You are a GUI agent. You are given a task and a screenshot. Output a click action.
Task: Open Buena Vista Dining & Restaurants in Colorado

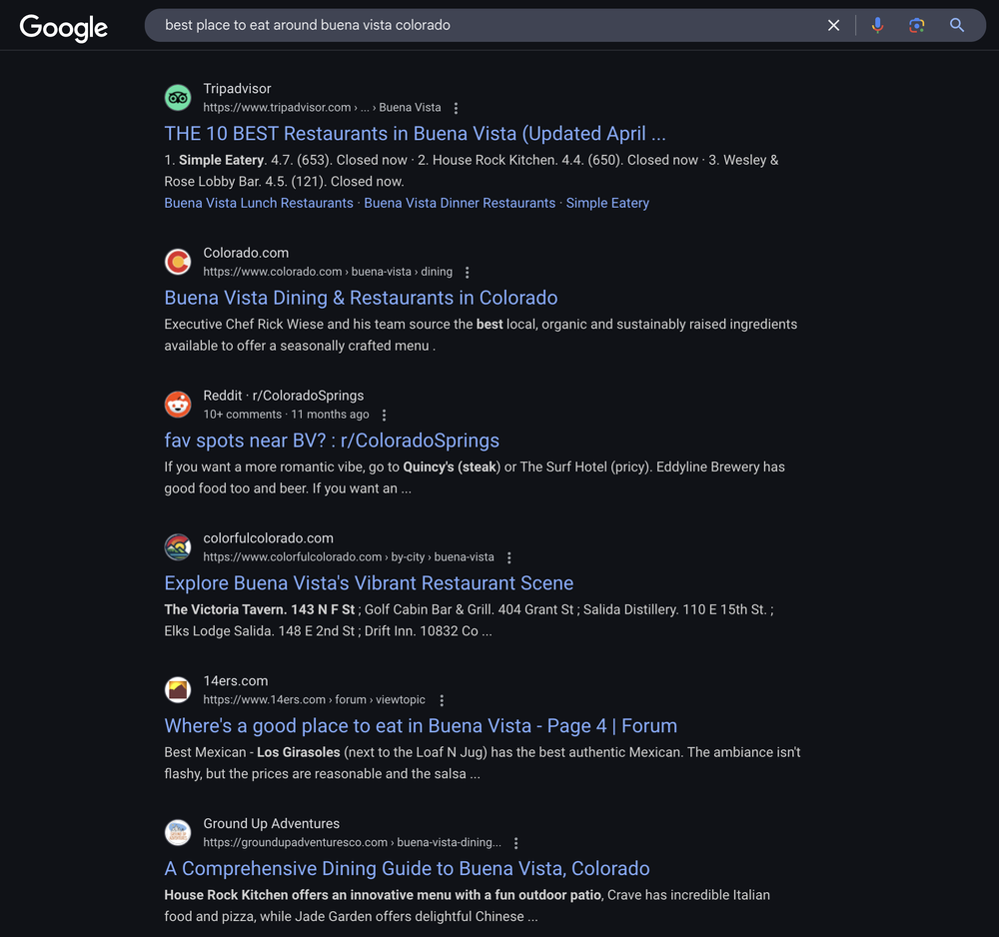tap(361, 298)
